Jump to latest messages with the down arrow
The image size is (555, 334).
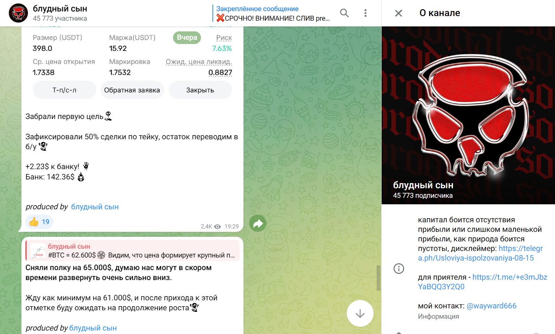click(x=360, y=314)
